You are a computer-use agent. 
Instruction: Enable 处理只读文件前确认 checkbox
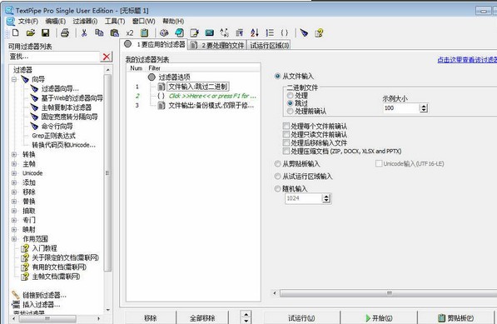pyautogui.click(x=286, y=134)
